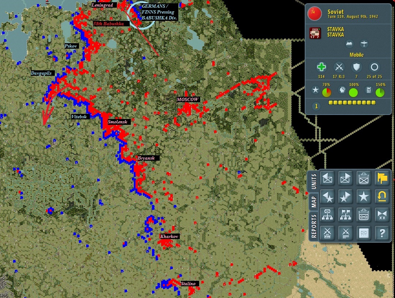Click the lower 'STAVKA' HQ name
This screenshot has width=395, height=298.
335,35
